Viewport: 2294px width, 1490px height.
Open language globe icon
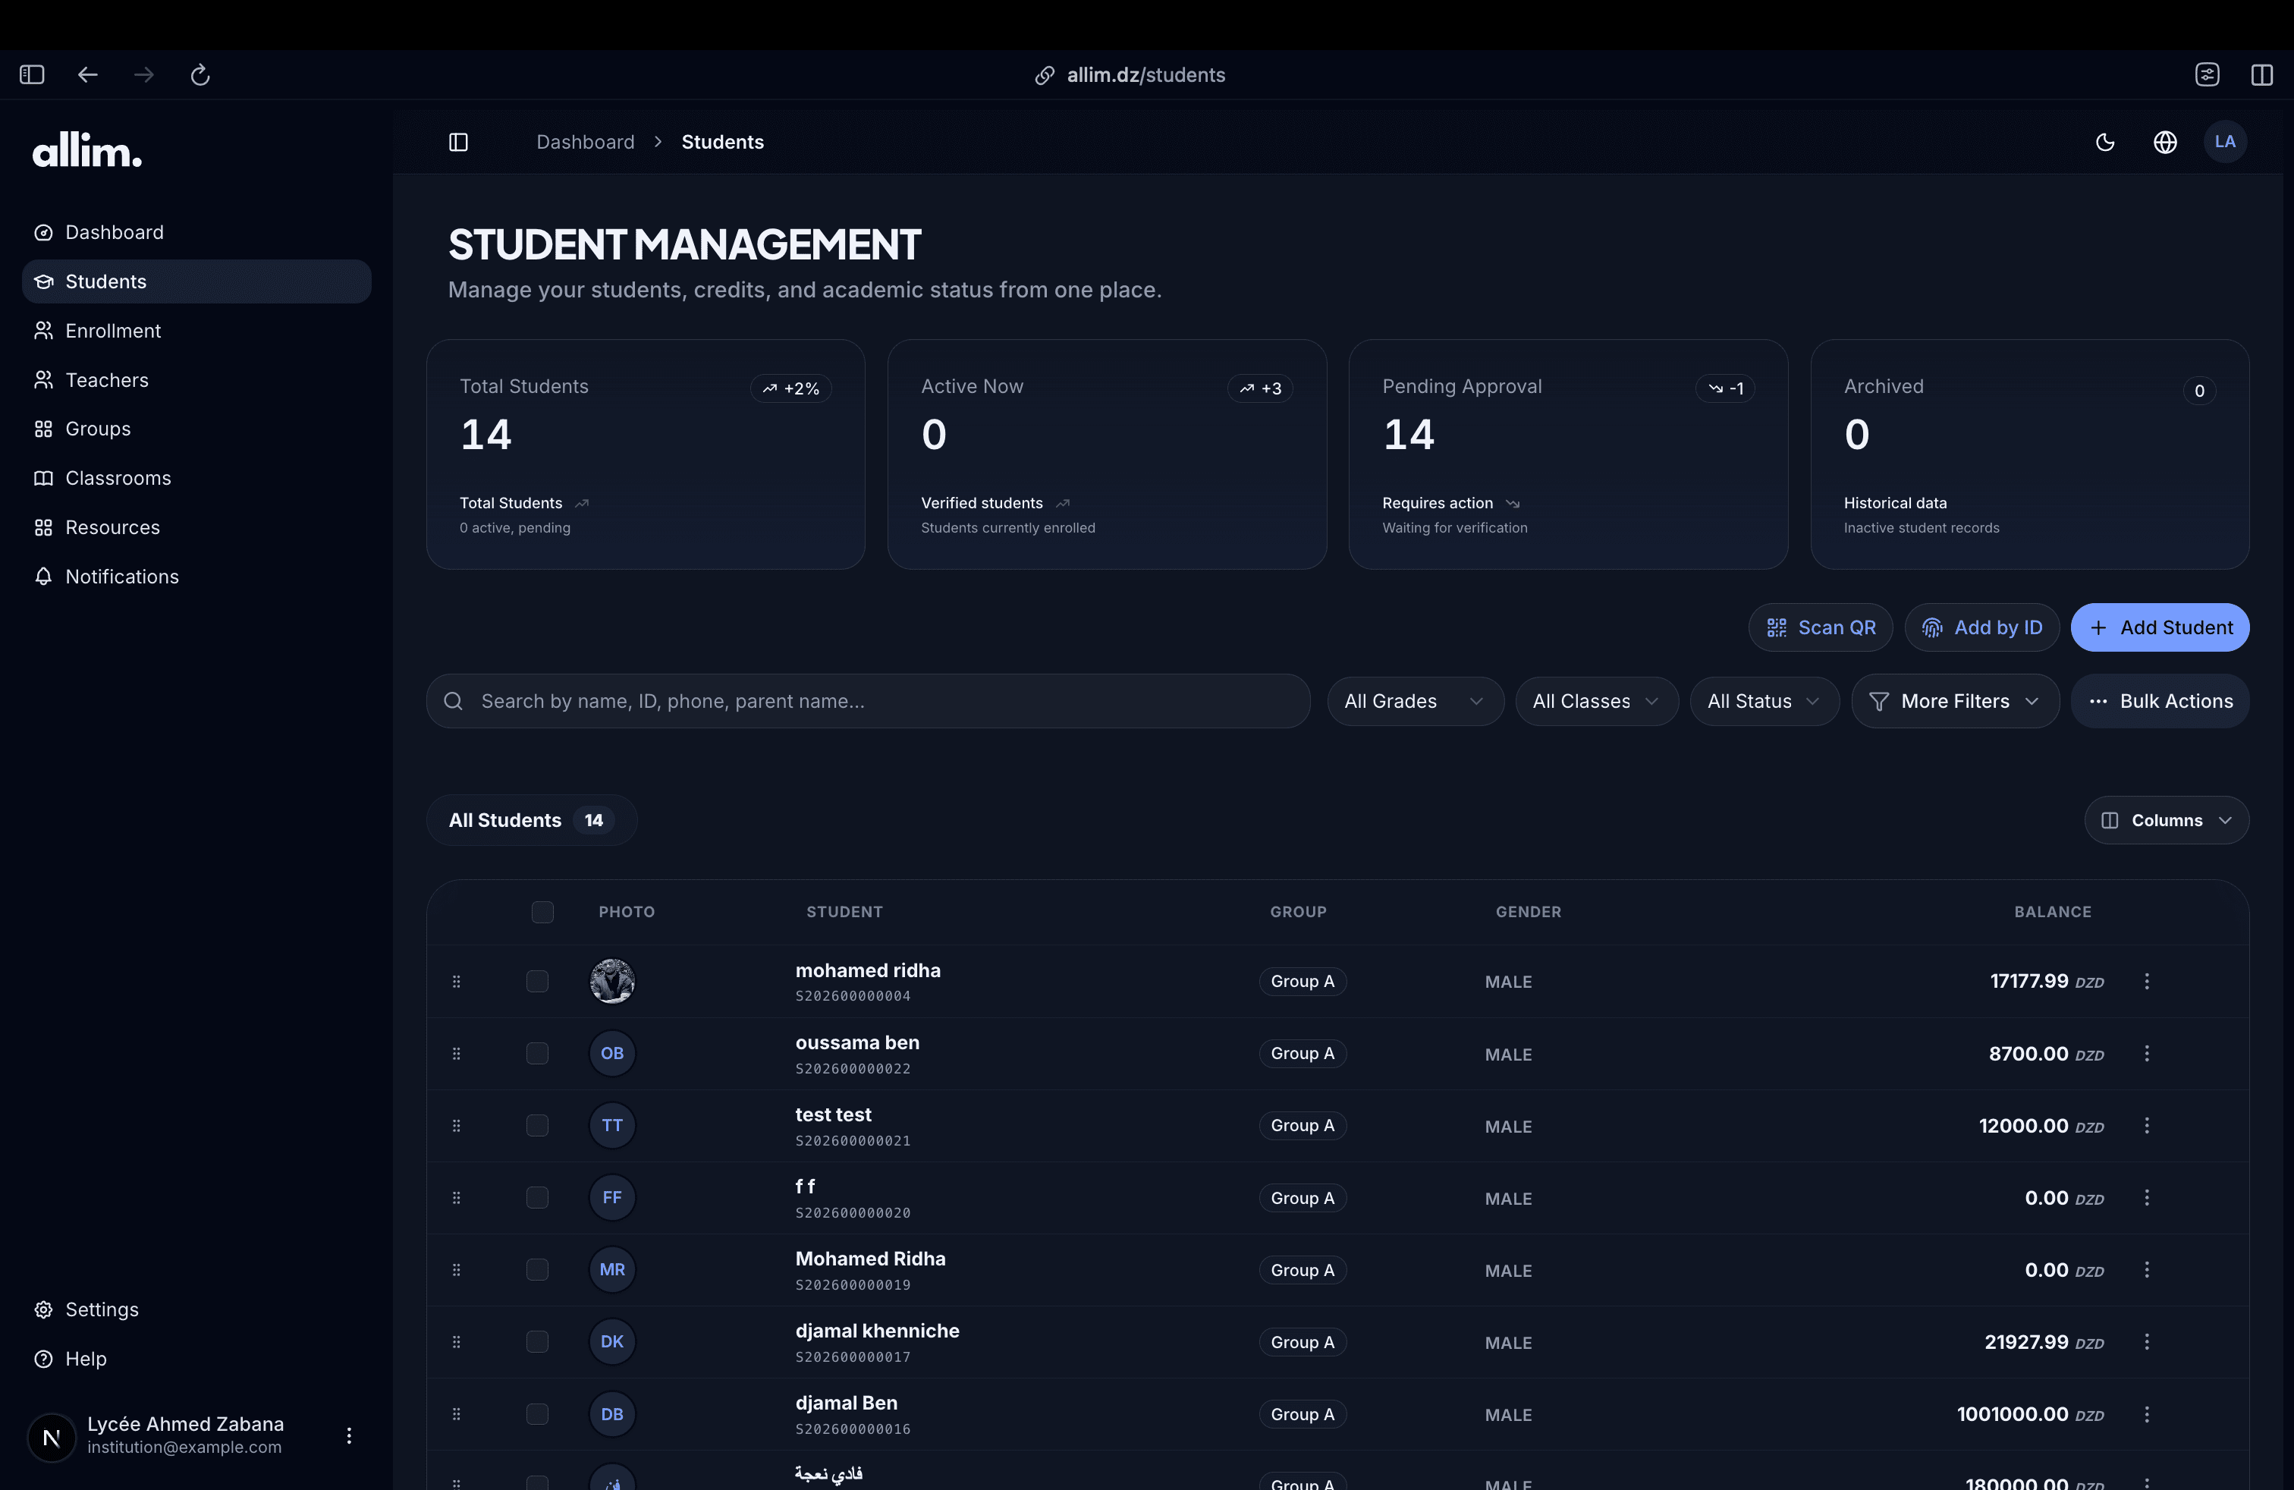[2165, 142]
